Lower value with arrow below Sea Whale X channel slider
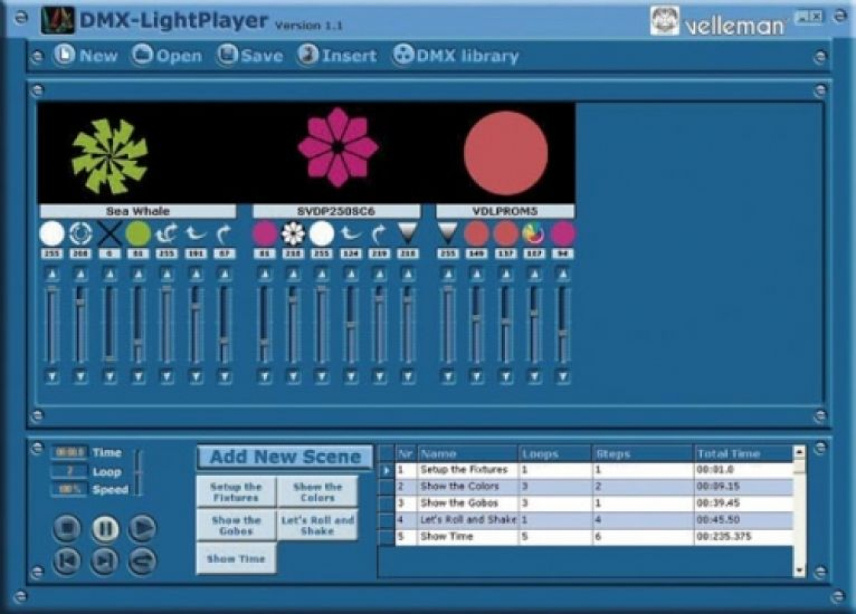The height and width of the screenshot is (614, 856). tap(110, 376)
